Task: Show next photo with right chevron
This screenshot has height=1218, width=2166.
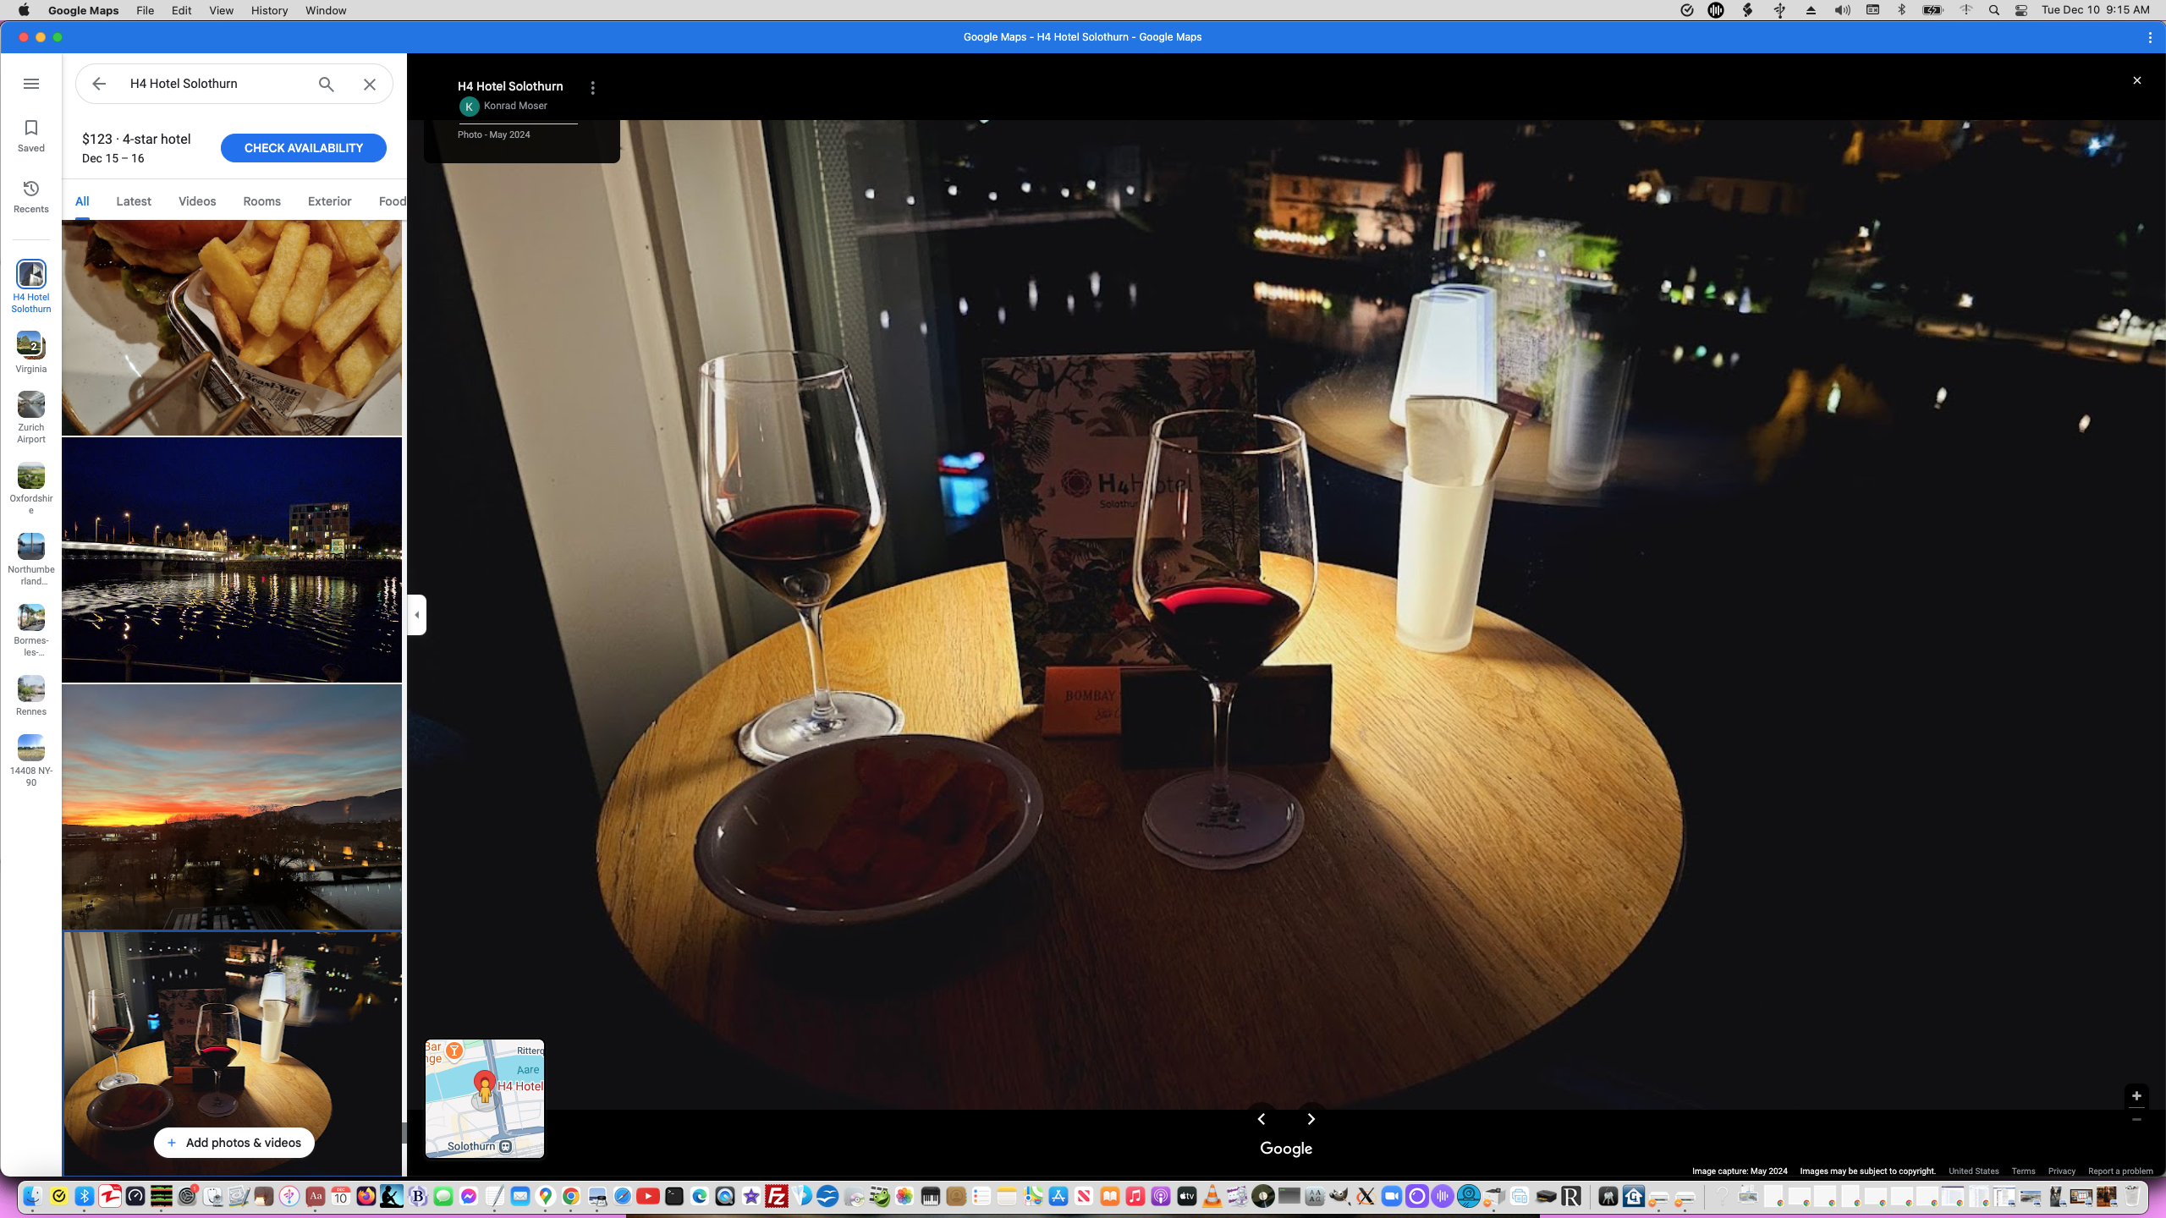Action: click(x=1311, y=1119)
